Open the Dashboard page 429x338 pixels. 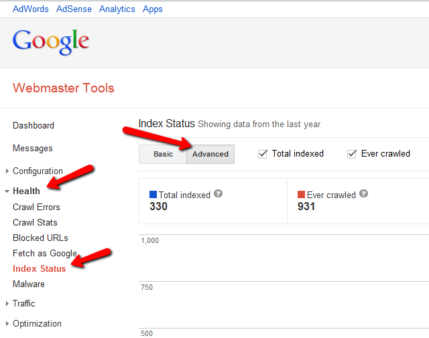[x=34, y=125]
